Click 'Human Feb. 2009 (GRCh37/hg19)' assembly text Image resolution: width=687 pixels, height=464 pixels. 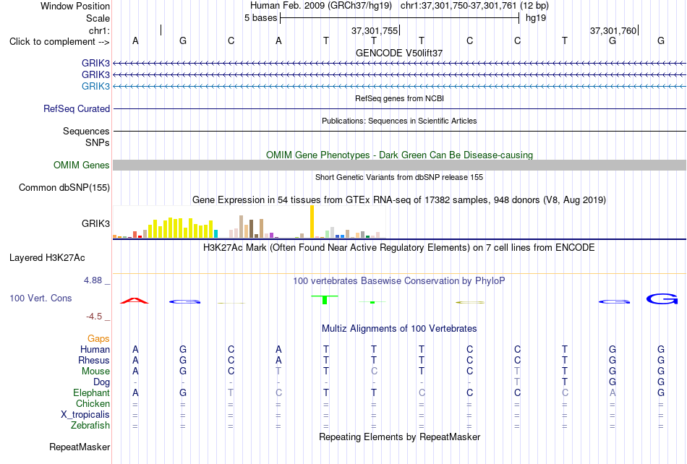pos(320,6)
